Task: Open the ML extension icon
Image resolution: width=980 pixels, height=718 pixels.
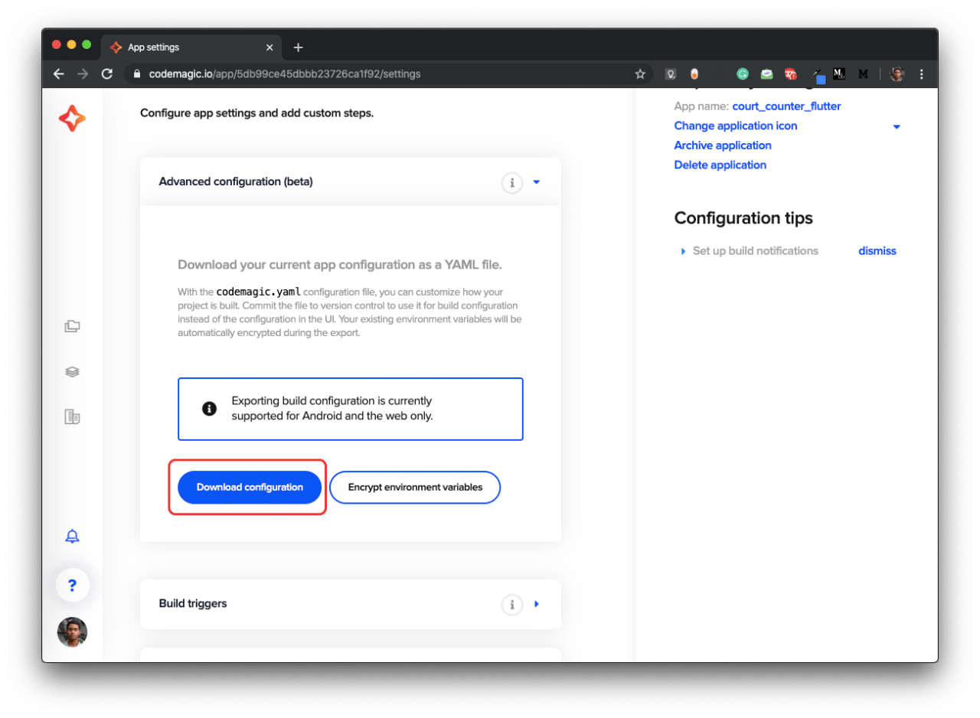Action: (839, 74)
